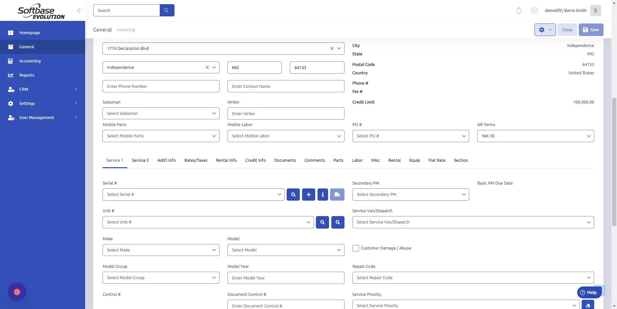Search for a unit number

[322, 222]
